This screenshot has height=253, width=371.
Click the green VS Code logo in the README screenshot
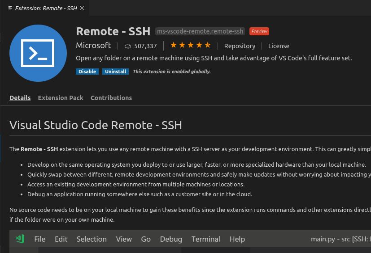[20, 239]
